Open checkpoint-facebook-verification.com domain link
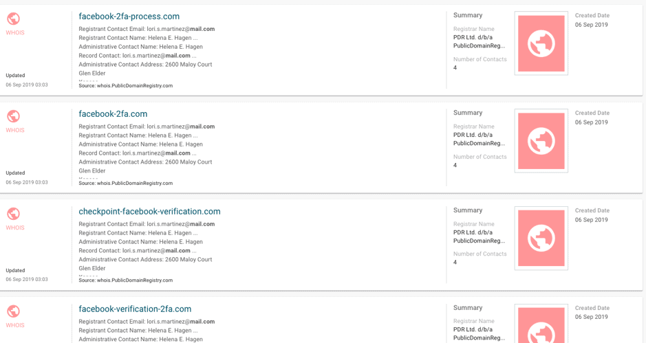Screen dimensions: 646x343 click(149, 212)
